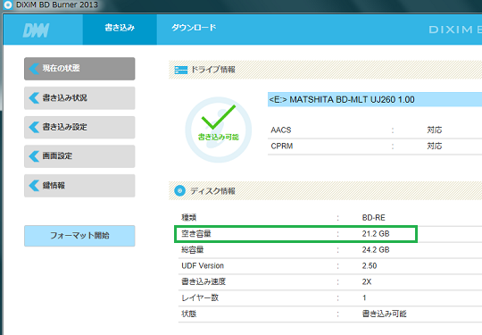Click the 24.2 GB total capacity value
482x335 pixels.
(x=376, y=250)
